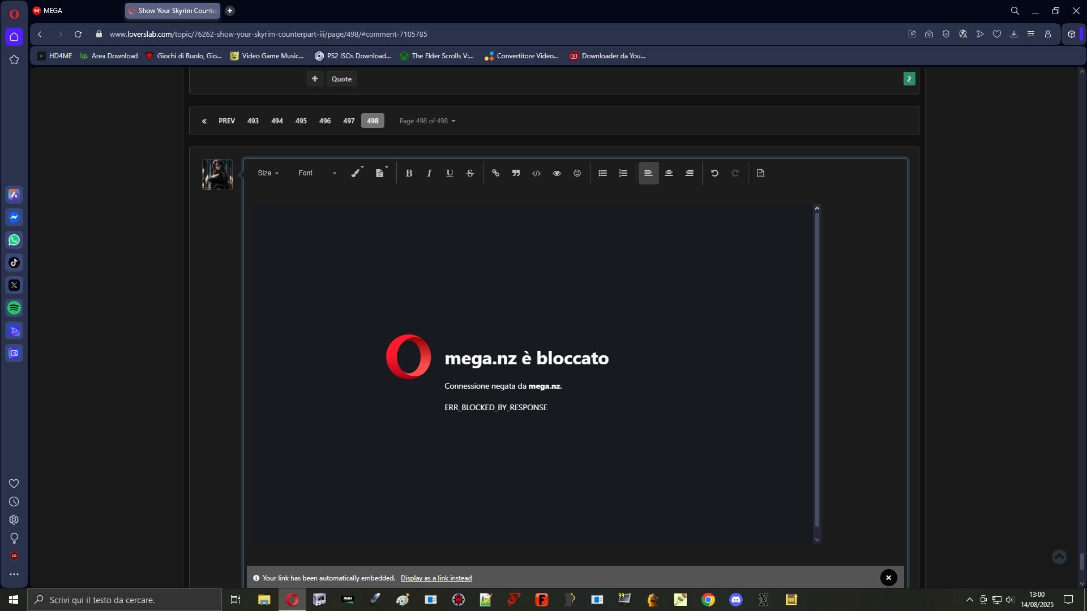Open Spotify in the Opera sidebar
Viewport: 1087px width, 611px height.
click(x=14, y=308)
